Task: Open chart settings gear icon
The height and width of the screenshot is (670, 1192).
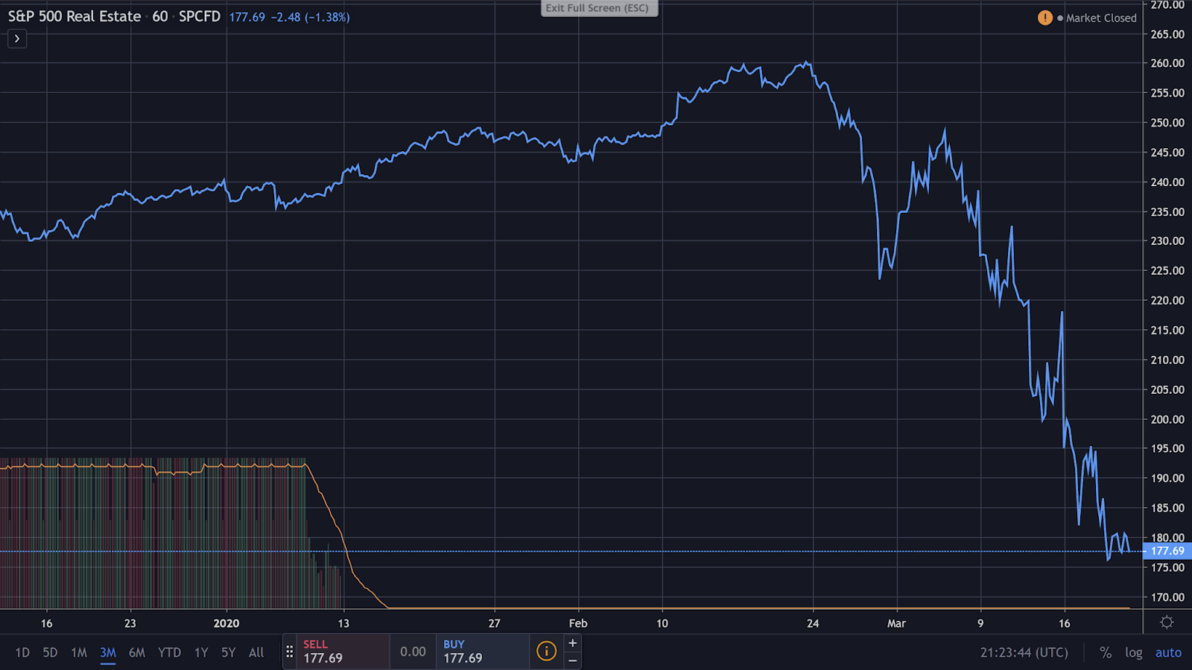Action: click(1167, 622)
